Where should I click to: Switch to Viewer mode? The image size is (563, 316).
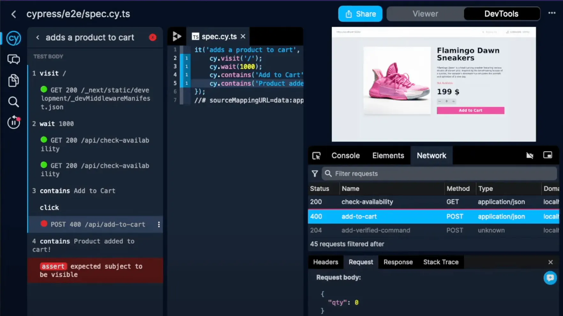click(x=425, y=14)
